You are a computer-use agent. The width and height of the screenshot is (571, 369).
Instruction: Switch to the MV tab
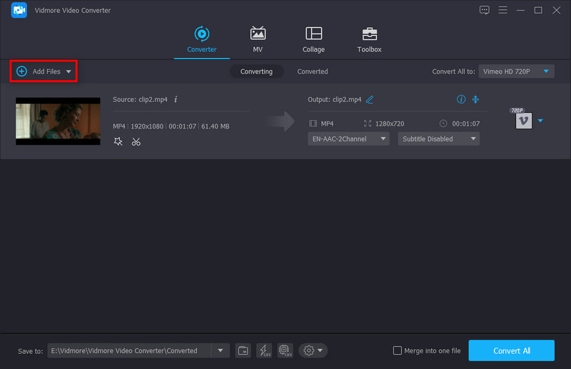[x=258, y=39]
